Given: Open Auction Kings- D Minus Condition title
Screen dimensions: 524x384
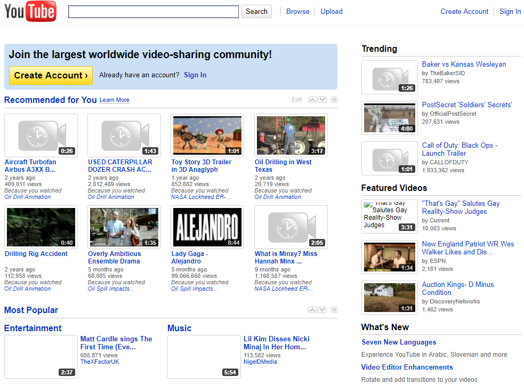Looking at the screenshot, I should (x=458, y=289).
